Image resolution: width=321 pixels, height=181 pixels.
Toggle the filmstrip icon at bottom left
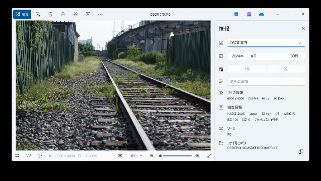(17, 156)
